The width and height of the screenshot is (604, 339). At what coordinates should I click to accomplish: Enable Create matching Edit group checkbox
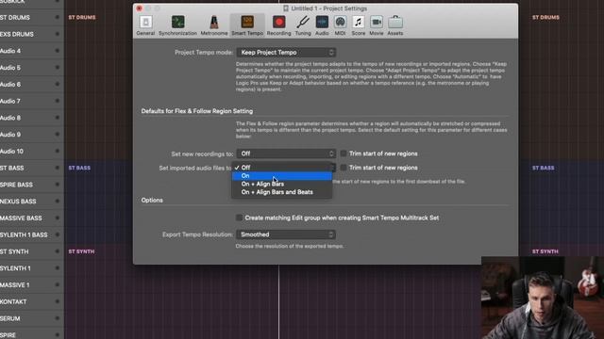pyautogui.click(x=239, y=218)
